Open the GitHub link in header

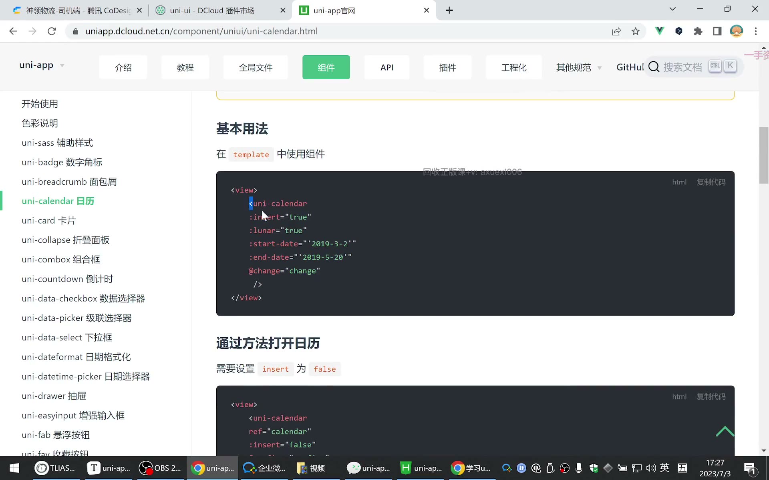(630, 67)
